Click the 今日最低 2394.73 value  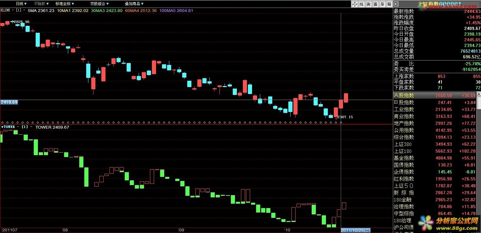pyautogui.click(x=472, y=45)
